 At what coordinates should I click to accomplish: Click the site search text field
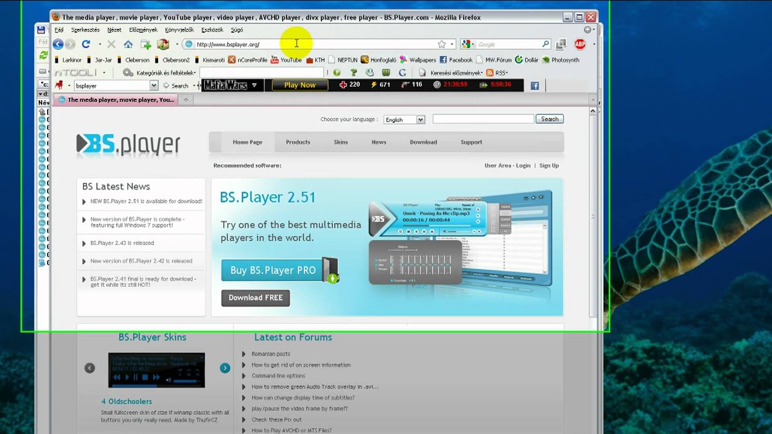(483, 119)
